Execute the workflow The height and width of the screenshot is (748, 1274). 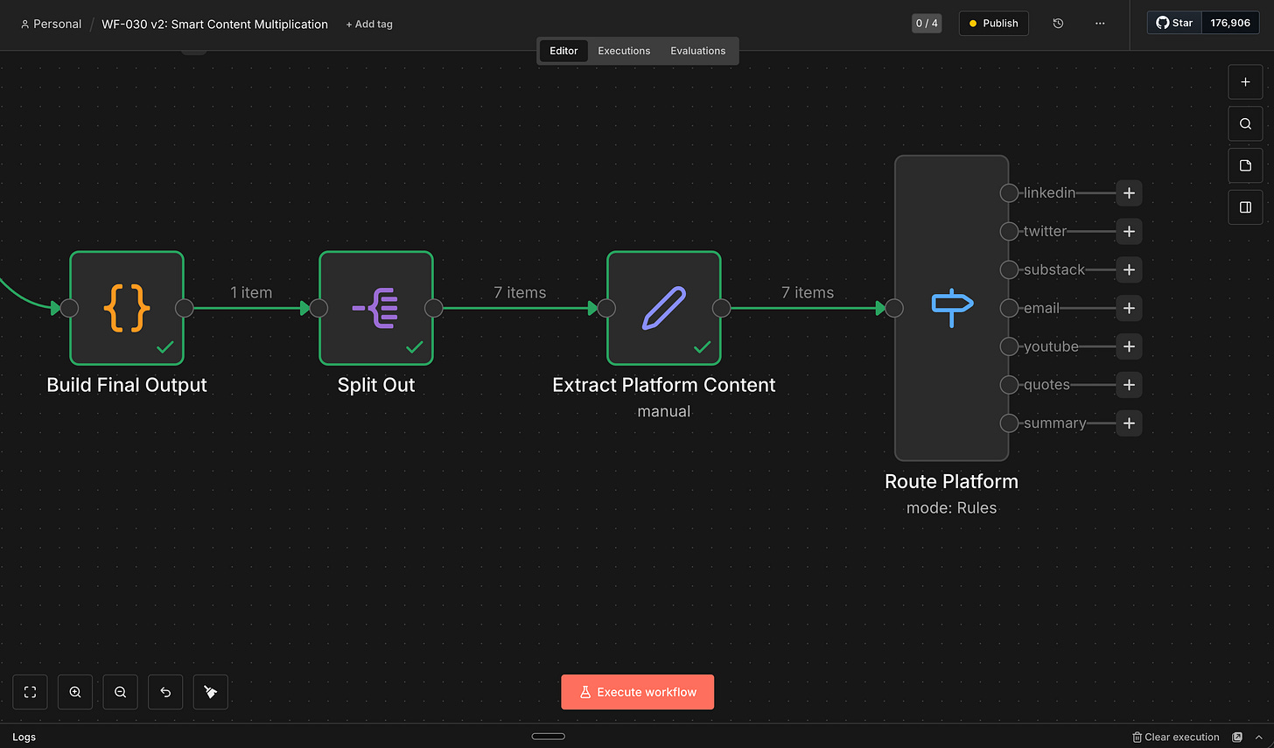point(637,691)
